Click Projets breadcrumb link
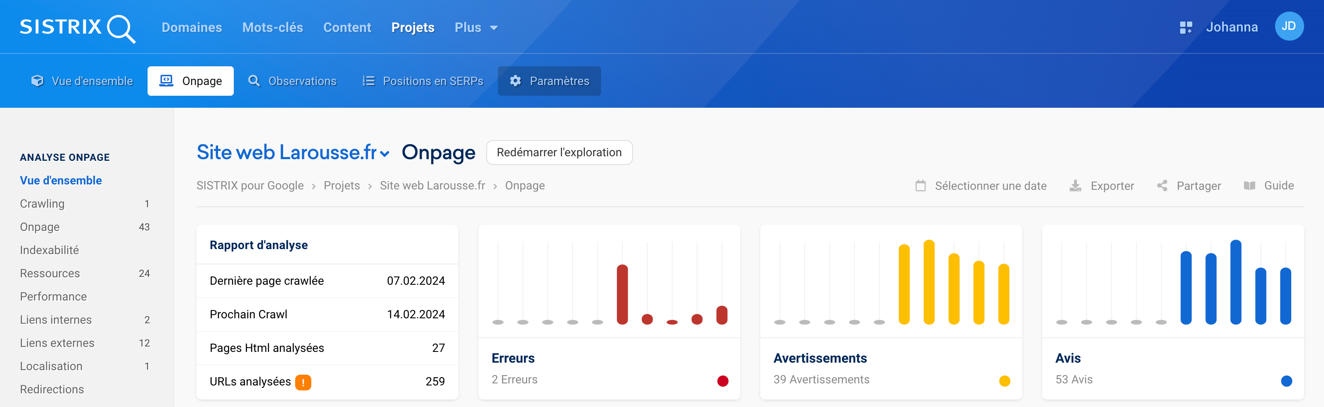This screenshot has width=1324, height=407. coord(342,186)
